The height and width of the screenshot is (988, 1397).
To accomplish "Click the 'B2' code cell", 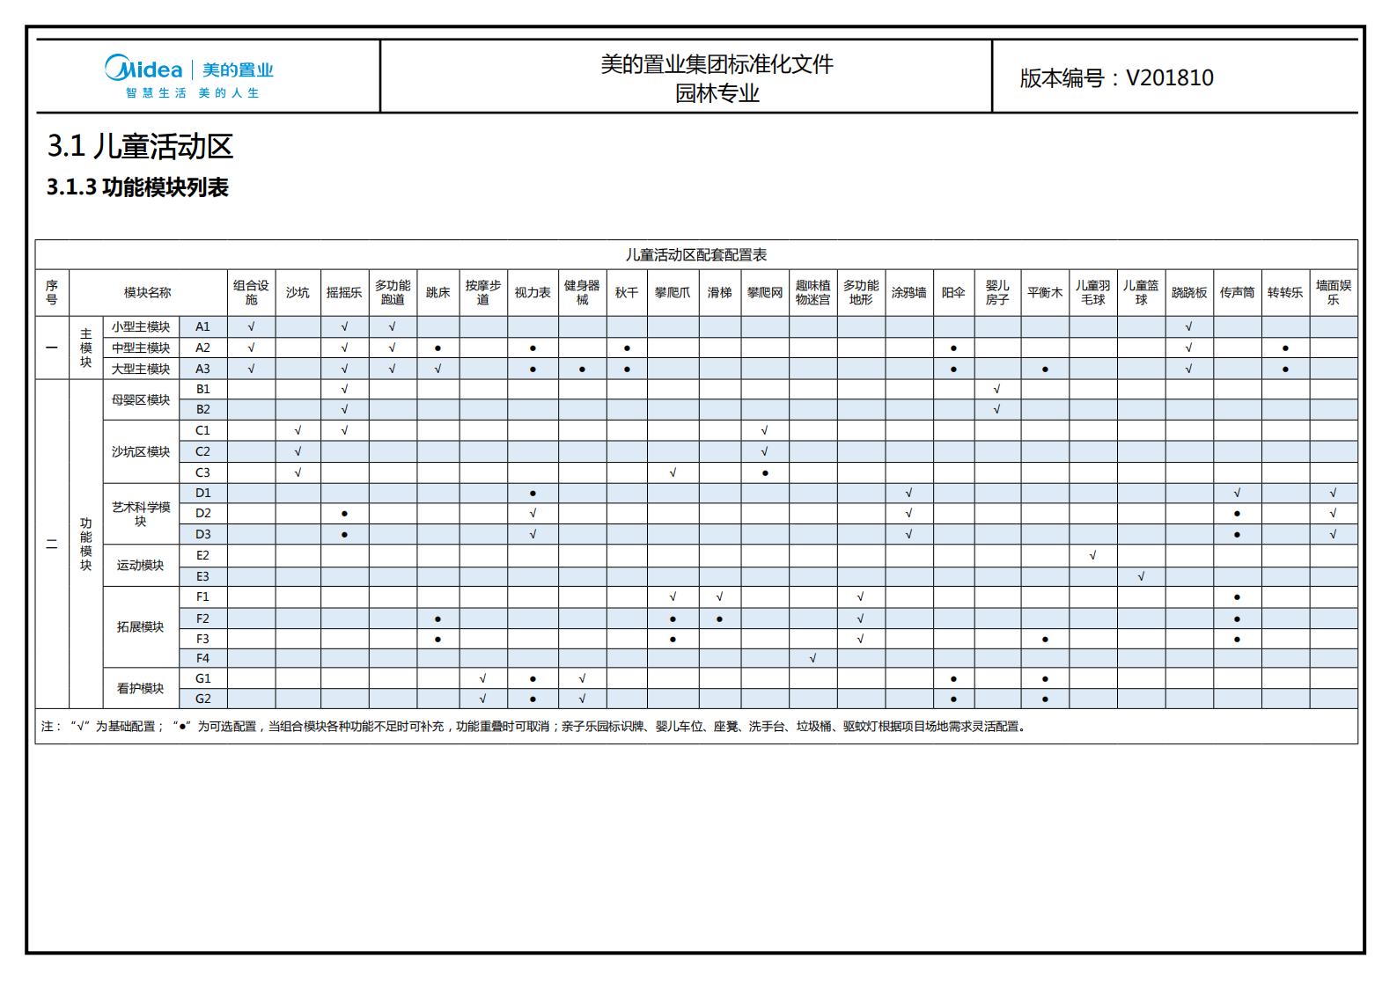I will pyautogui.click(x=203, y=409).
